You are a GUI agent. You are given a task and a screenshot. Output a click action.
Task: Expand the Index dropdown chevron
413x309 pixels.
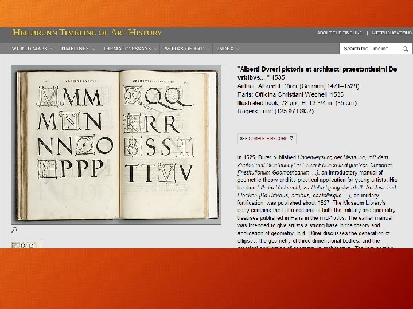pos(238,49)
